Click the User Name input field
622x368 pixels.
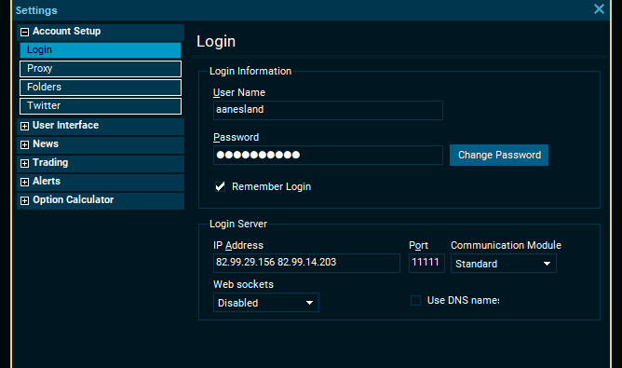pyautogui.click(x=328, y=110)
